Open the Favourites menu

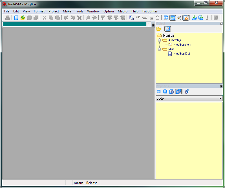coord(150,11)
